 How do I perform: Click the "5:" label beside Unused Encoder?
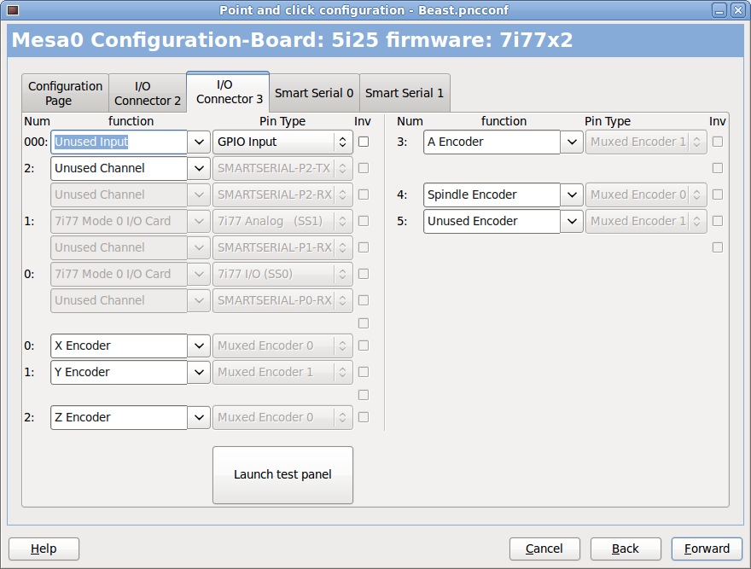(402, 221)
